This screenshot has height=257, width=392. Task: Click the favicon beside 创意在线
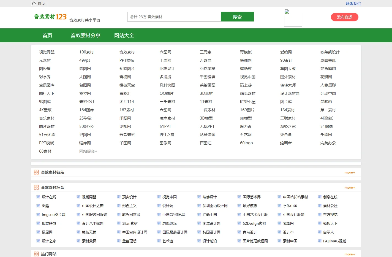320,197
